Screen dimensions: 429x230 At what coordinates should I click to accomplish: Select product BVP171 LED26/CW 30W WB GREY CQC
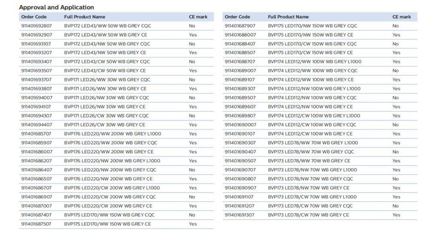[x=106, y=116]
